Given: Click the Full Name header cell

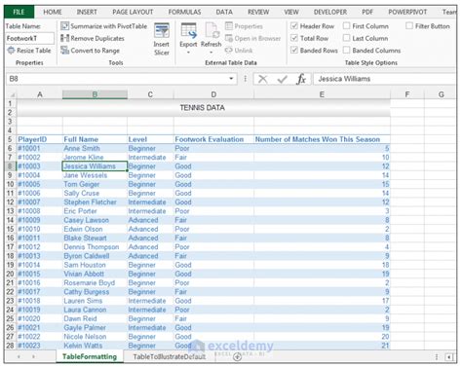Looking at the screenshot, I should point(95,139).
